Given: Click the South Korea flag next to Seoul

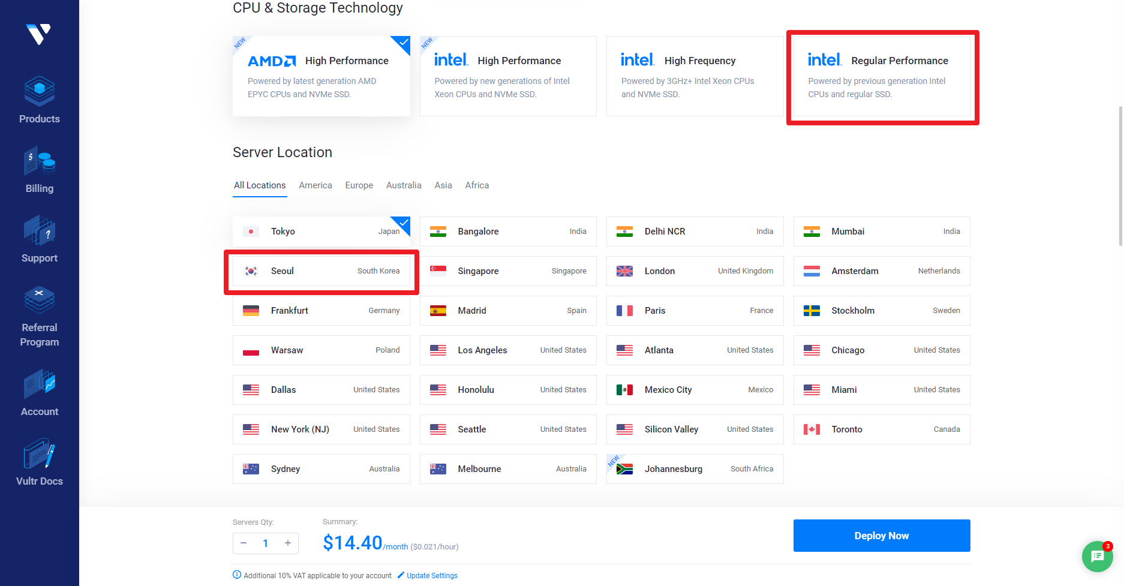Looking at the screenshot, I should 251,271.
